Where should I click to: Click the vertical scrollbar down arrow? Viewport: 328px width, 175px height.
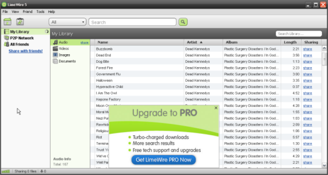tap(324, 165)
